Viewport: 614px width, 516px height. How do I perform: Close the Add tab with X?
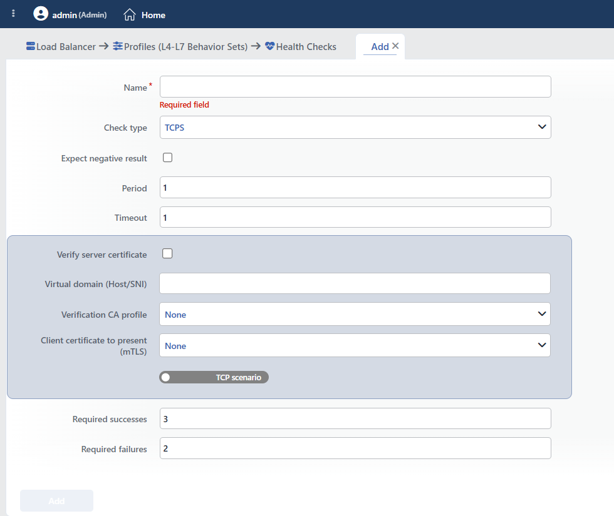coord(395,46)
